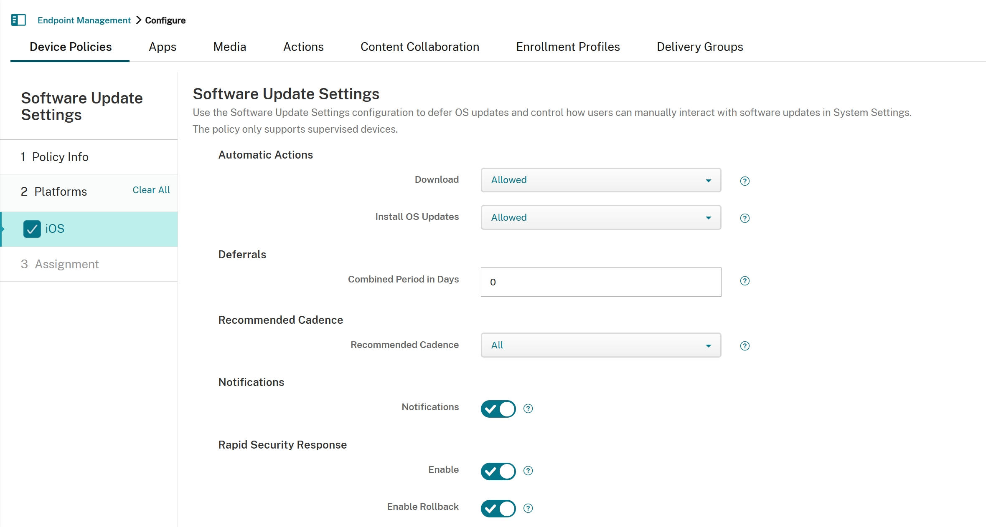Click Clear All for platforms

(x=151, y=190)
